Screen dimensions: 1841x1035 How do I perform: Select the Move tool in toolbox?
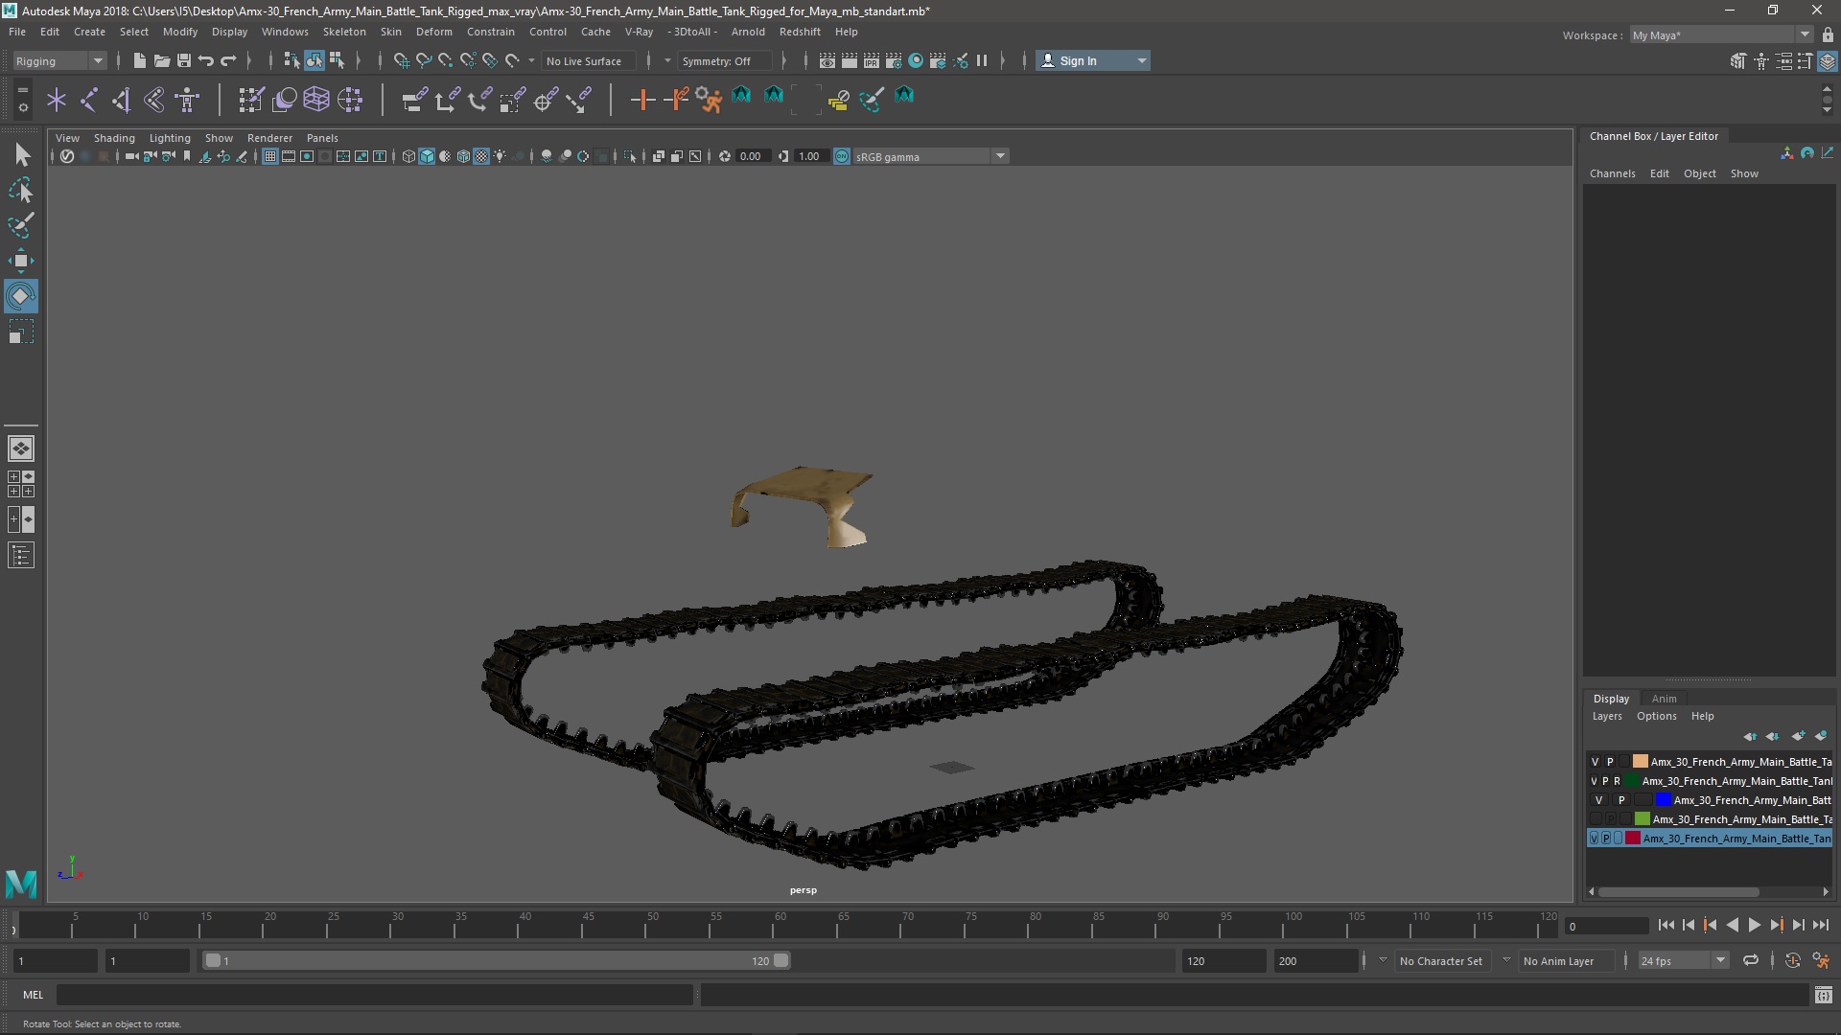click(20, 261)
